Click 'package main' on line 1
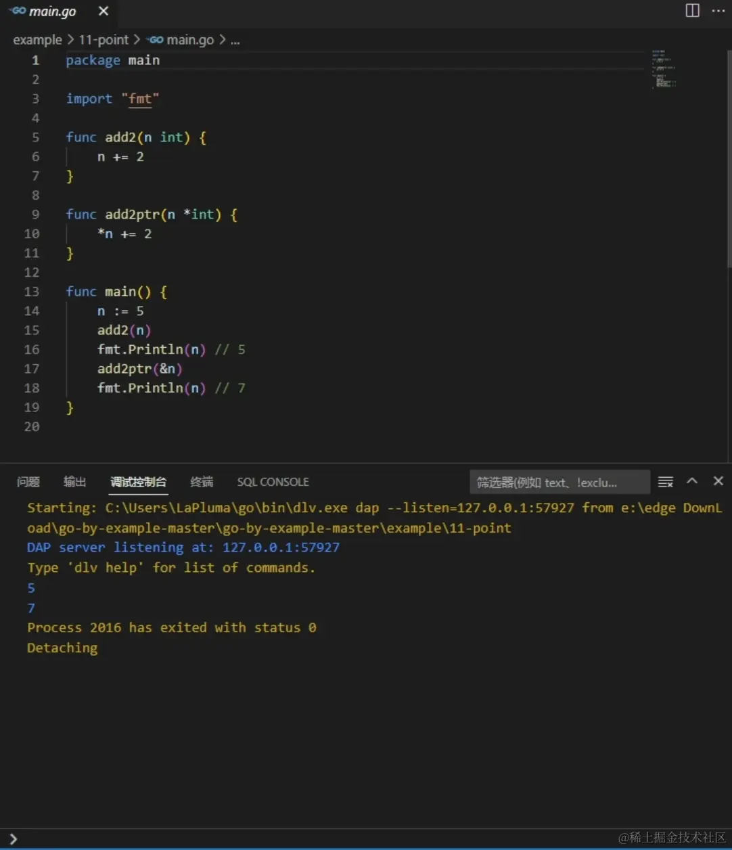Image resolution: width=732 pixels, height=850 pixels. point(113,60)
